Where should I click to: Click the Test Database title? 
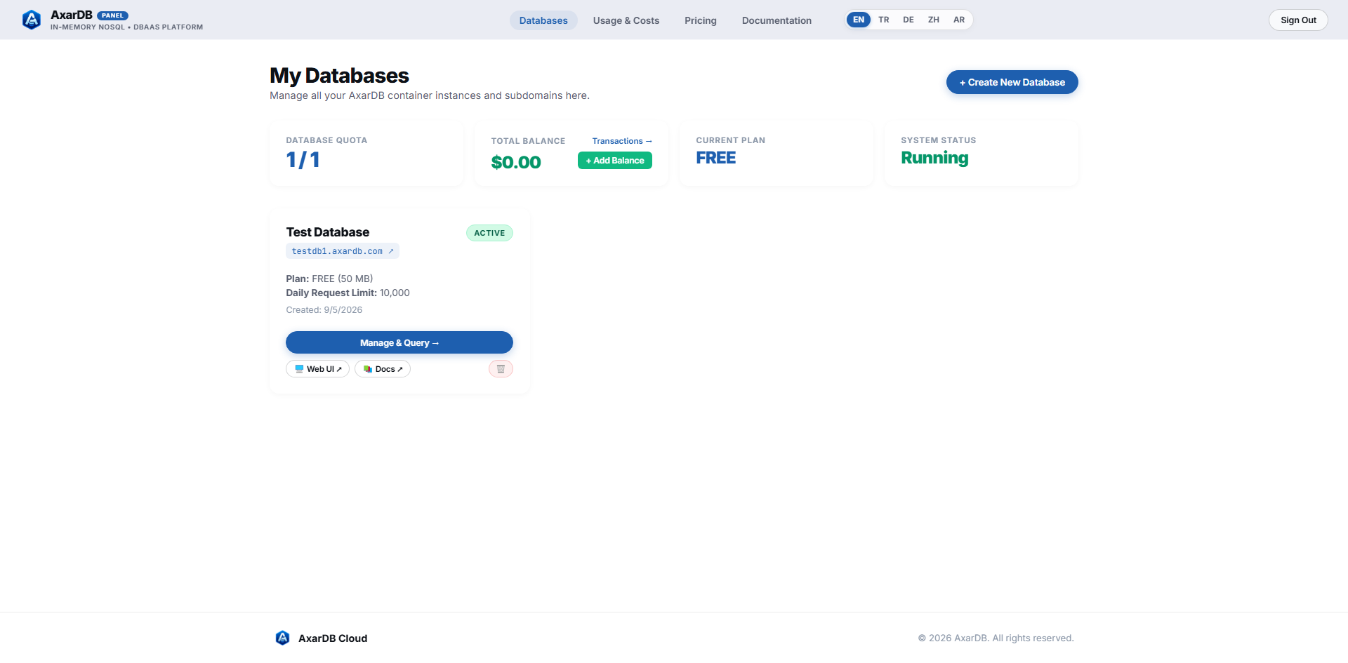tap(328, 232)
